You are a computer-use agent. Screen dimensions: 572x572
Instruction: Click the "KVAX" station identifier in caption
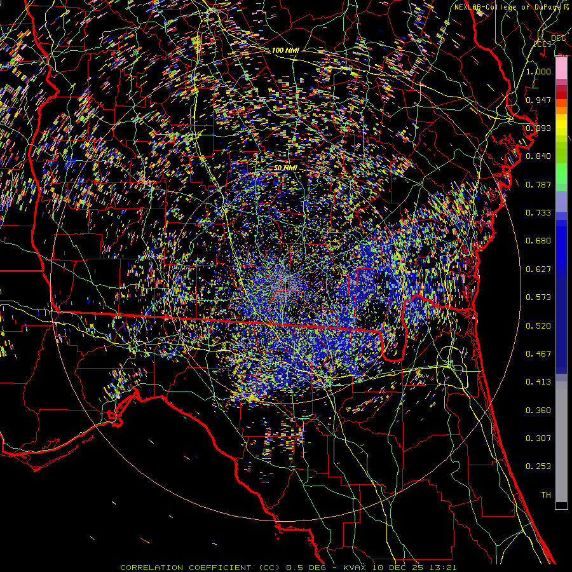[355, 568]
